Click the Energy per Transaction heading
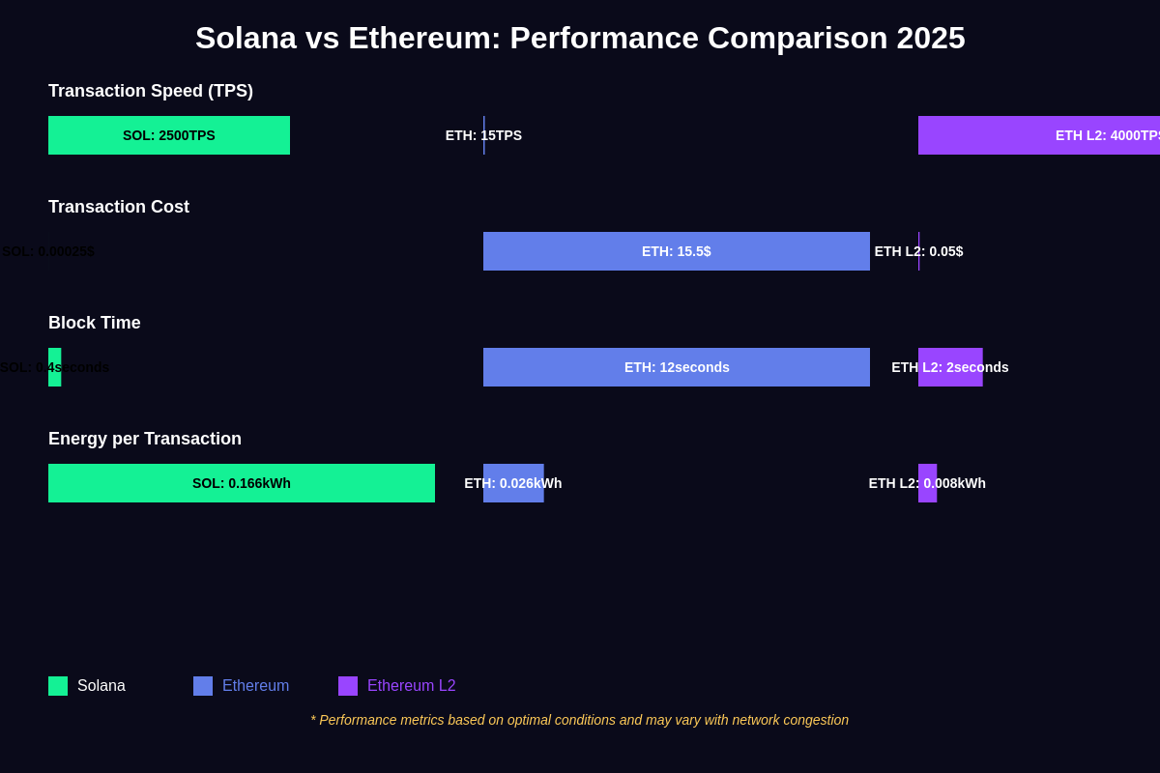 pyautogui.click(x=145, y=439)
